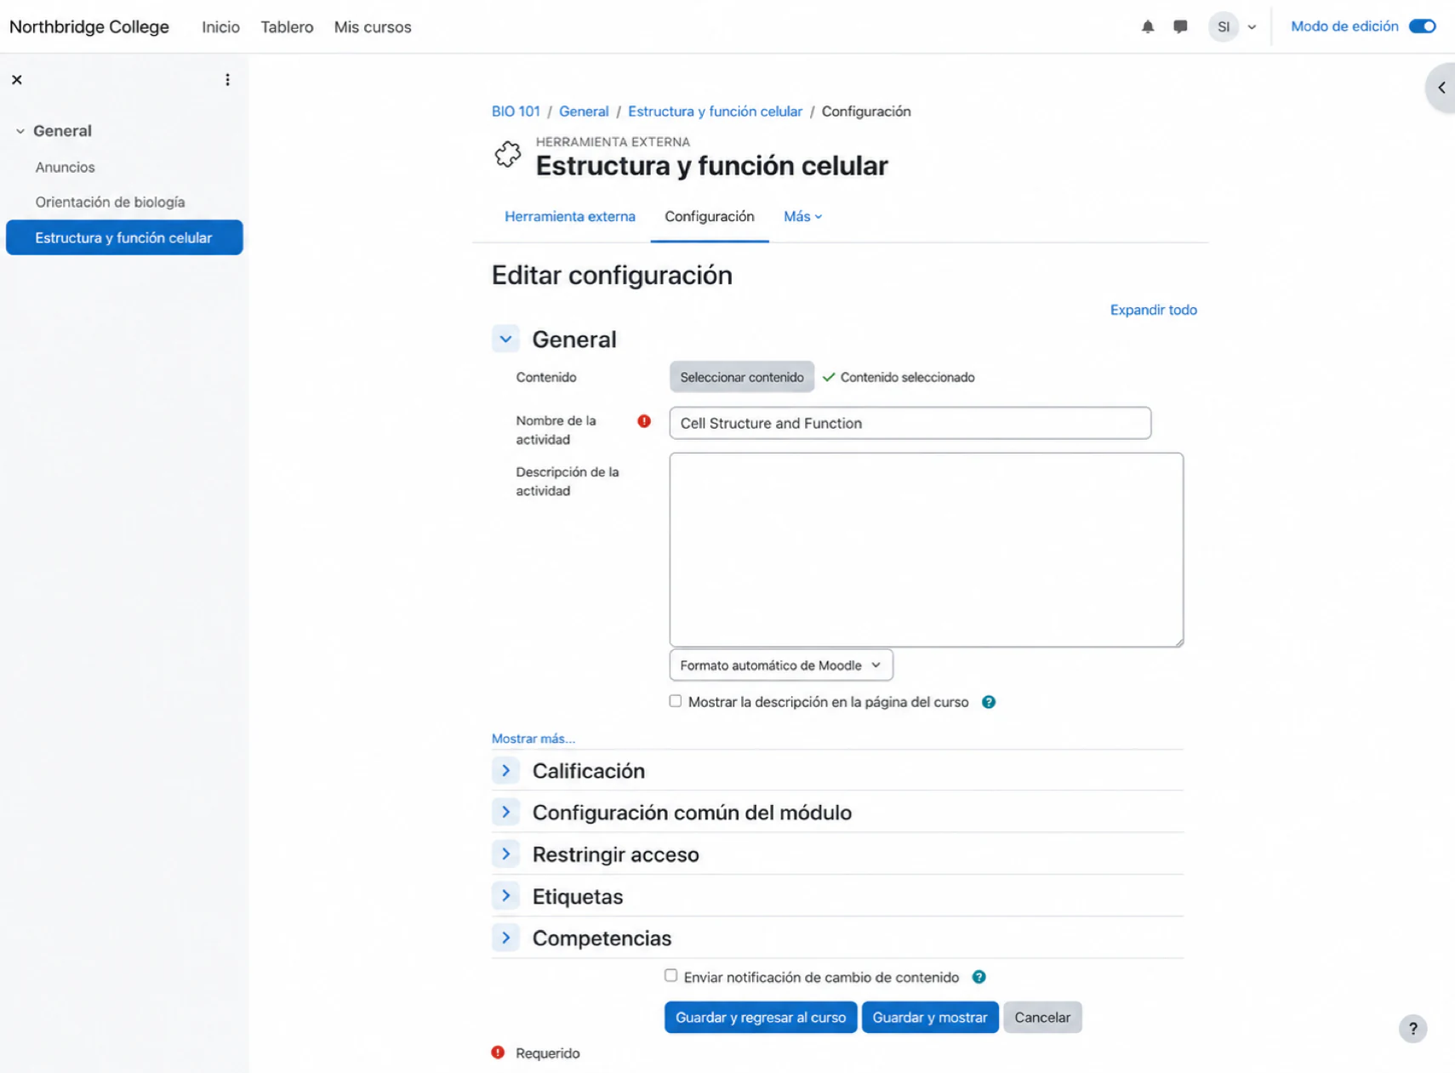Open Tablero in top navigation
Screen dimensions: 1455x1073
(287, 27)
